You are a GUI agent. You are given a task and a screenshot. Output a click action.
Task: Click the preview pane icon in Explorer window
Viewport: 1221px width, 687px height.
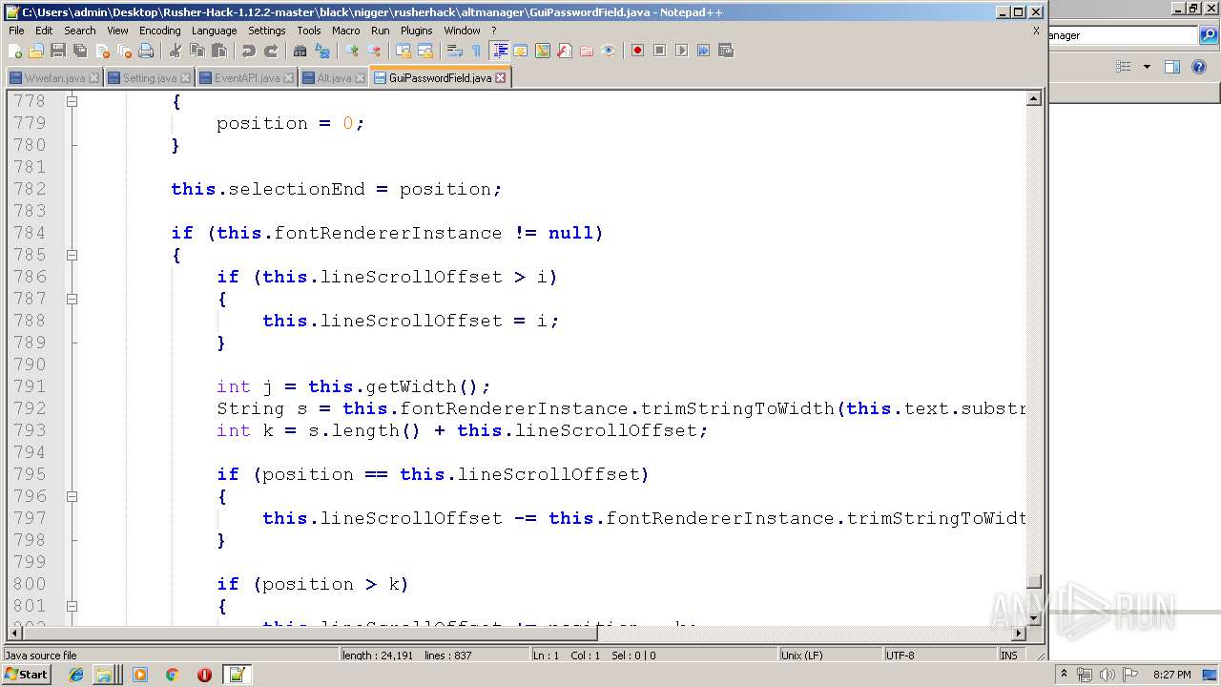pos(1172,67)
